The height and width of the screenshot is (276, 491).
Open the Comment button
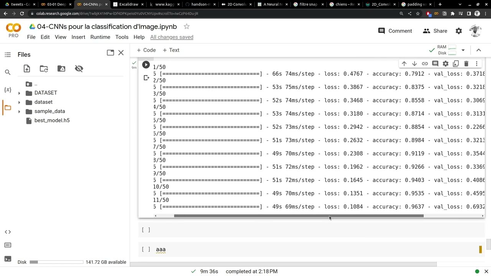pos(395,31)
